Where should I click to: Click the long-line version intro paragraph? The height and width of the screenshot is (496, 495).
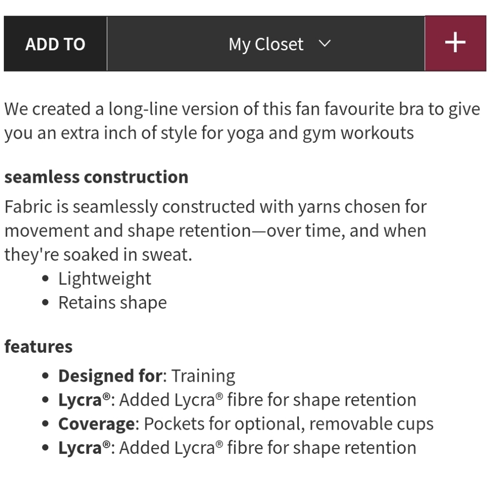coord(242,121)
